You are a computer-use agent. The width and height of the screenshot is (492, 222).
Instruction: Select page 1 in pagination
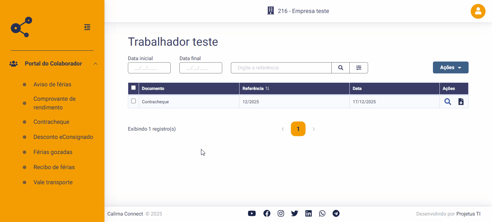coord(298,129)
